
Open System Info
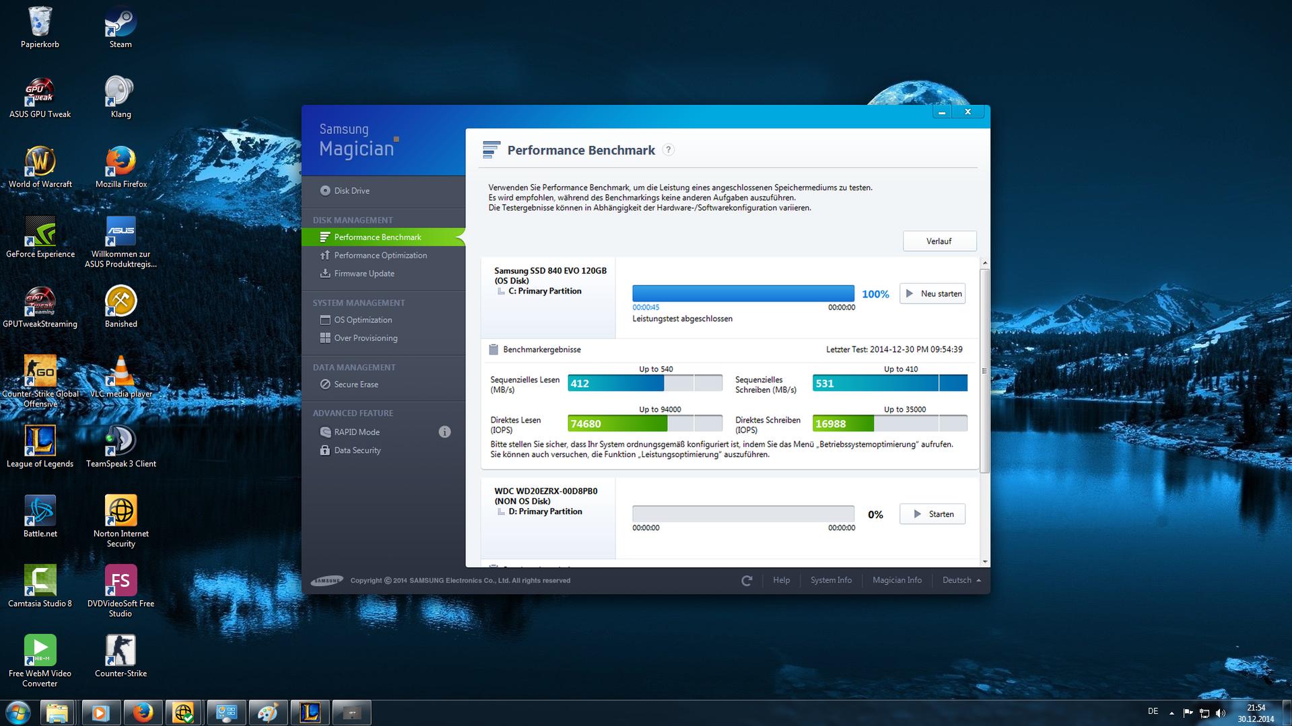point(831,581)
